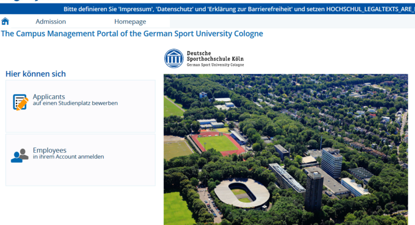Viewport: 415px width, 225px height.
Task: Click the red running track in photo
Action: (x=218, y=143)
